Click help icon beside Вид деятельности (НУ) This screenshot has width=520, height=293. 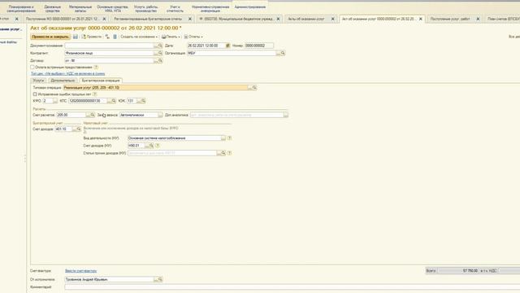point(229,138)
